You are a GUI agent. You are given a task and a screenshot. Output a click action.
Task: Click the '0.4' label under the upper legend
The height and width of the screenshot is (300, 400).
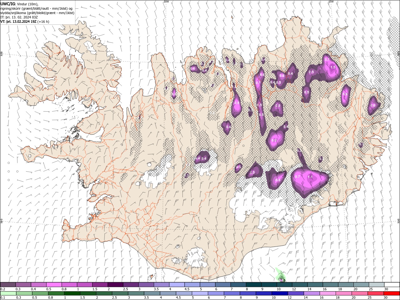coord(33,289)
